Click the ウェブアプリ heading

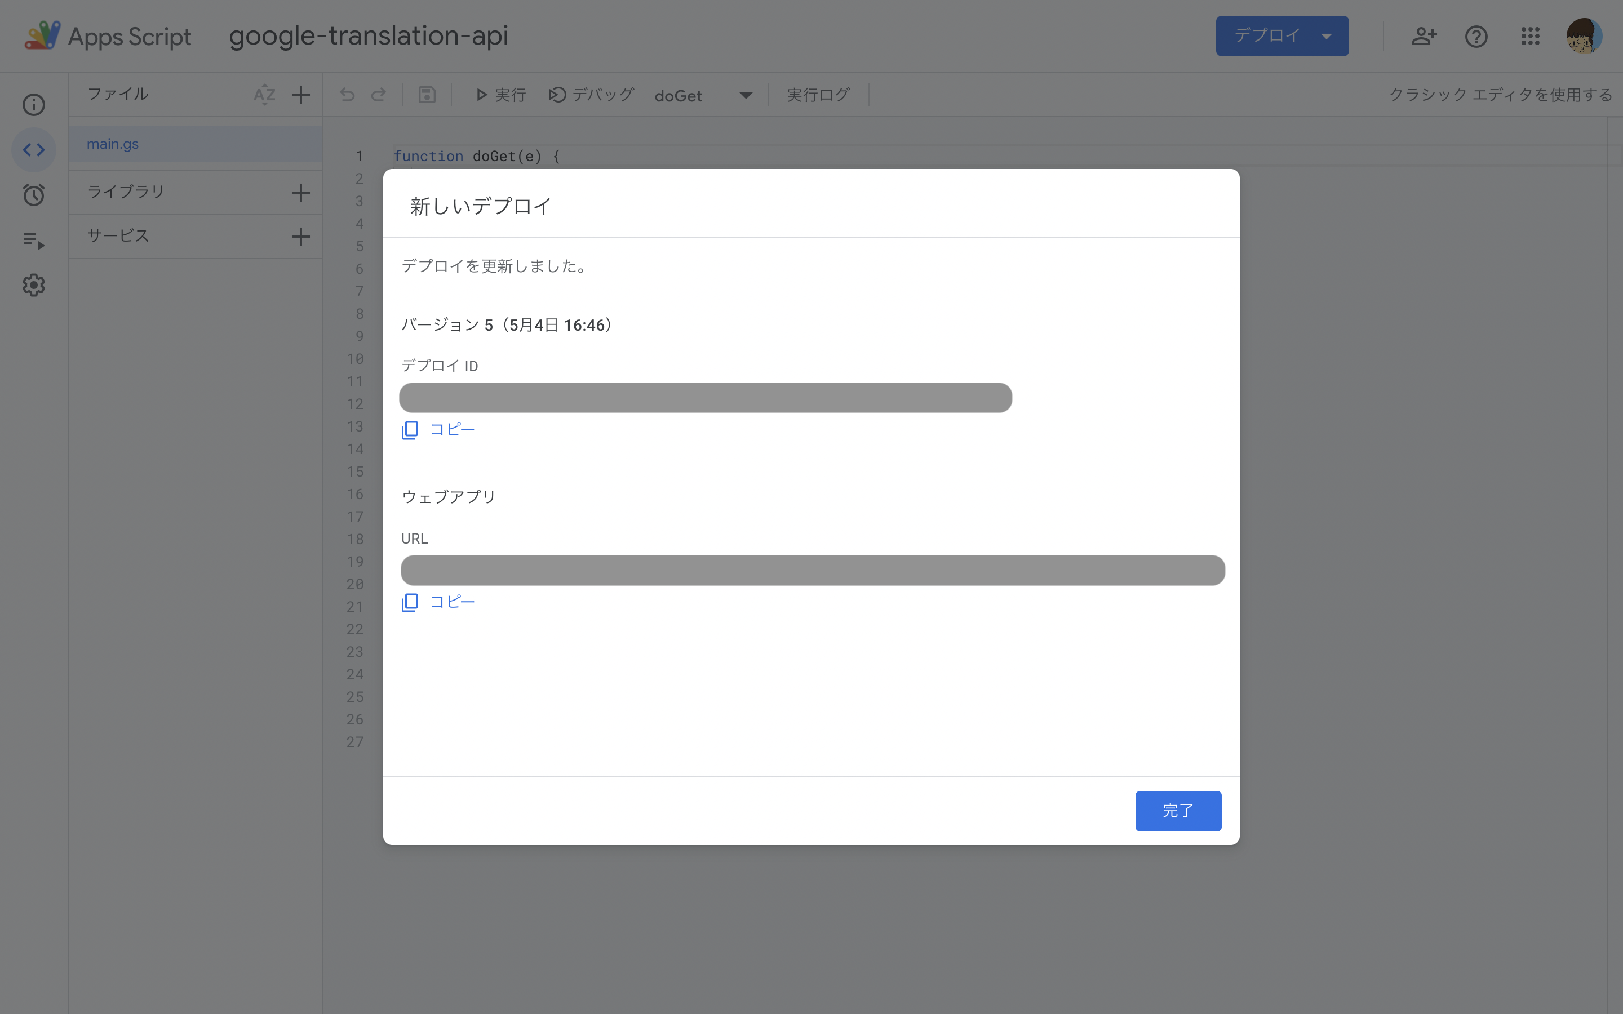[448, 497]
